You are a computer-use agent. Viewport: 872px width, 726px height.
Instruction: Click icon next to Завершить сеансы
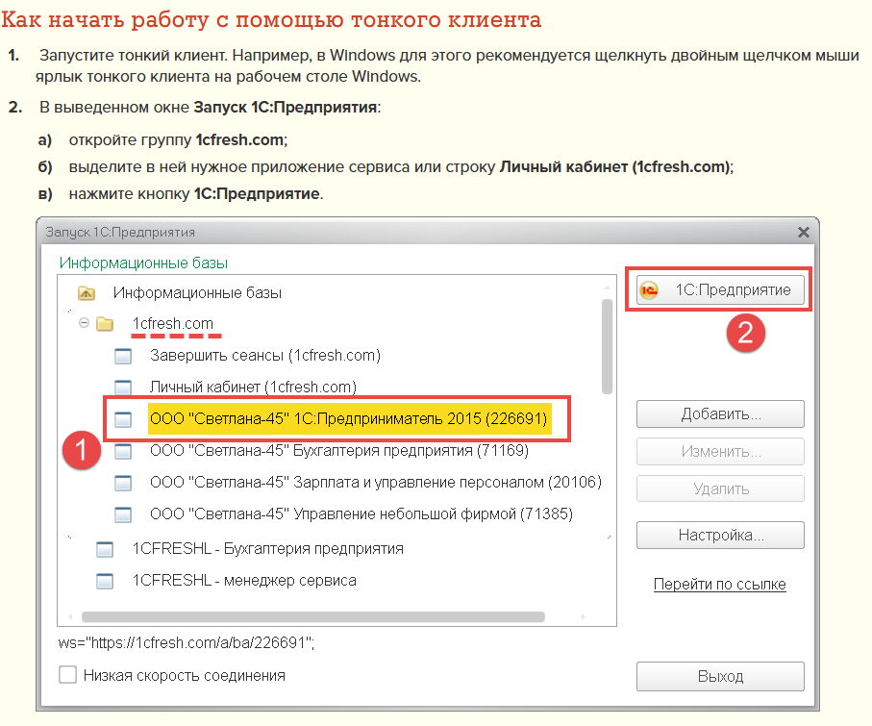click(123, 356)
